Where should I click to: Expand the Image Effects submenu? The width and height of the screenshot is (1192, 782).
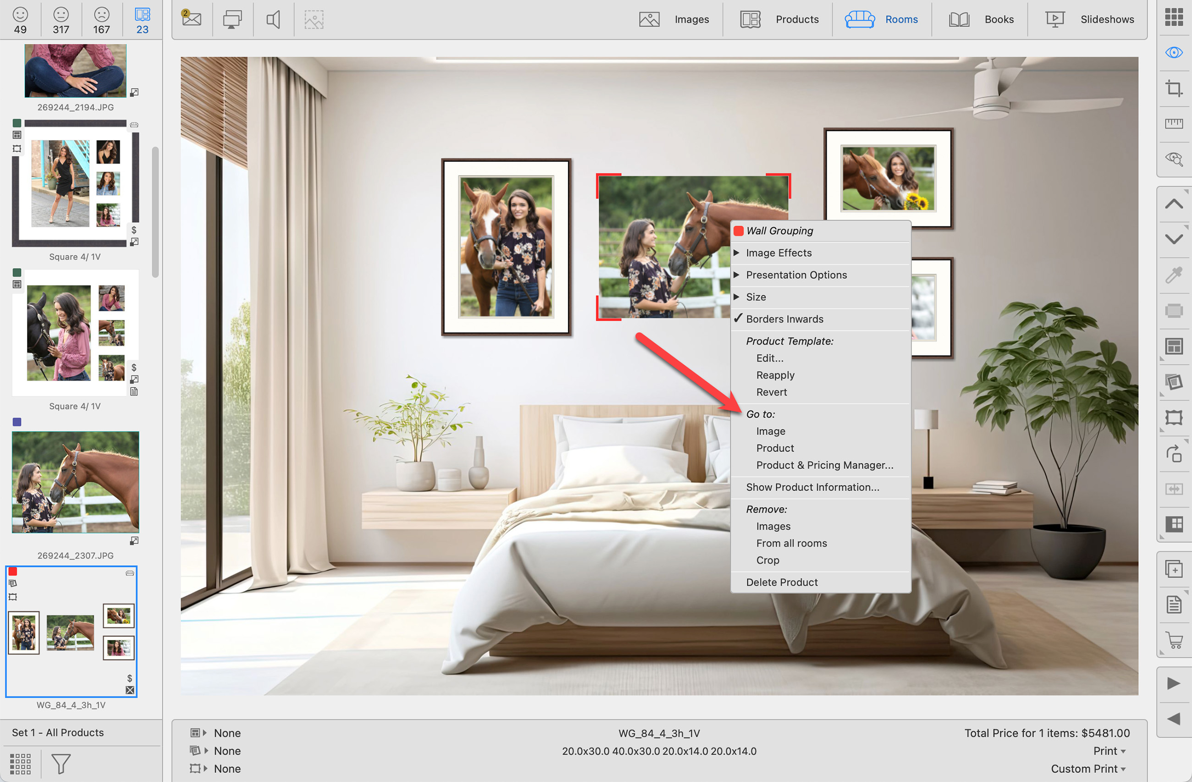pos(778,253)
